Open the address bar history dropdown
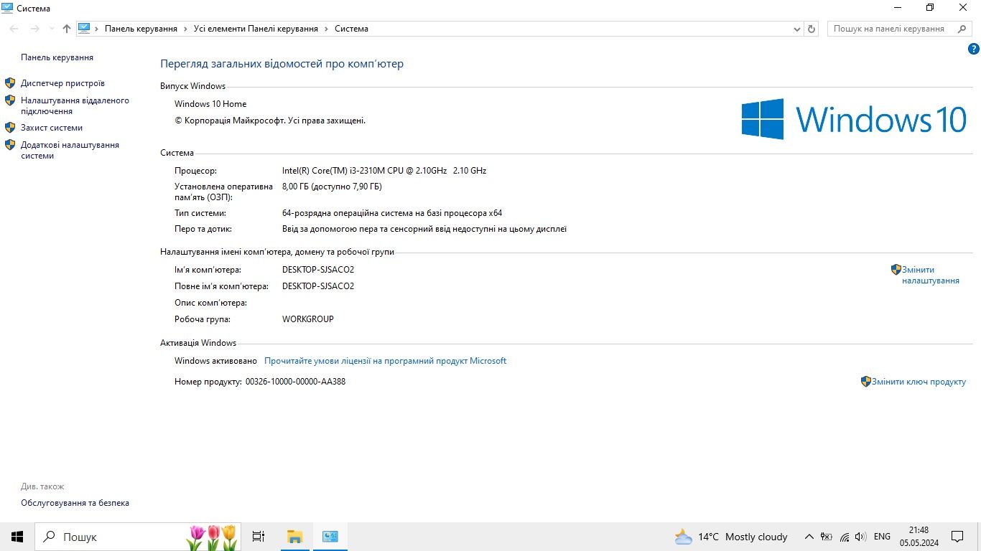Image resolution: width=981 pixels, height=551 pixels. click(797, 29)
